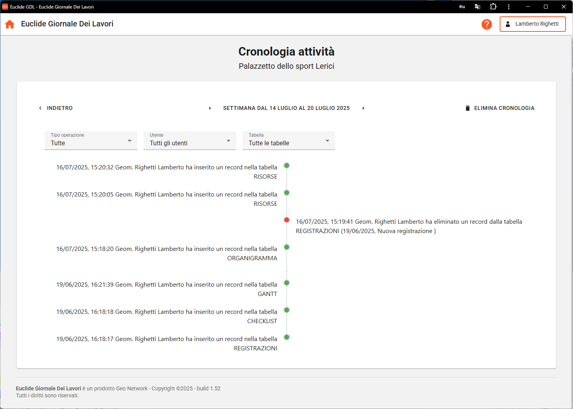
Task: Click the green marker for CHECKLIST entry
Action: point(287,310)
